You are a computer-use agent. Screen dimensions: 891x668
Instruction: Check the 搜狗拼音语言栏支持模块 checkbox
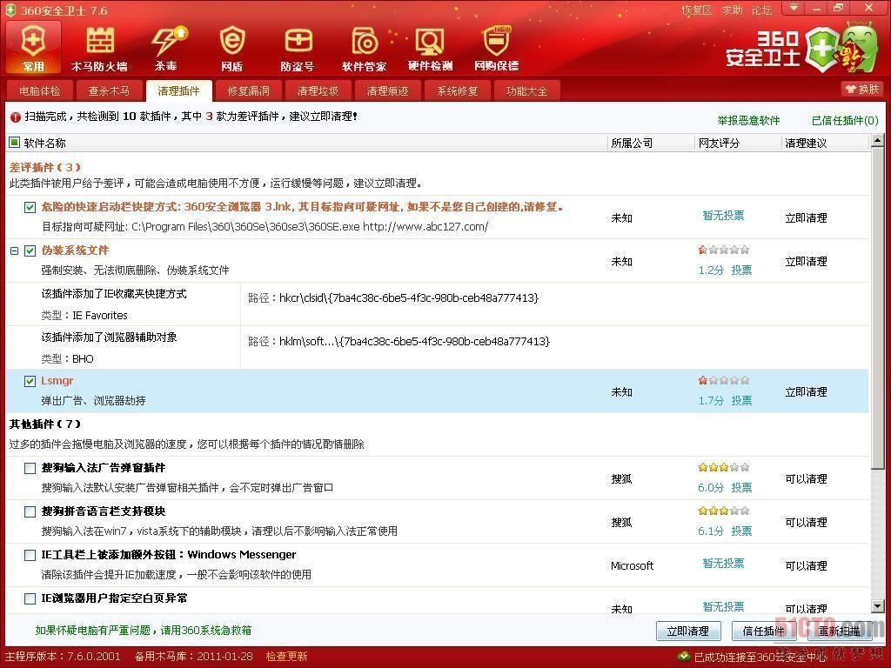coord(30,511)
